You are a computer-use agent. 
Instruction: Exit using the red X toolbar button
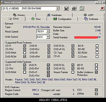coord(102,8)
